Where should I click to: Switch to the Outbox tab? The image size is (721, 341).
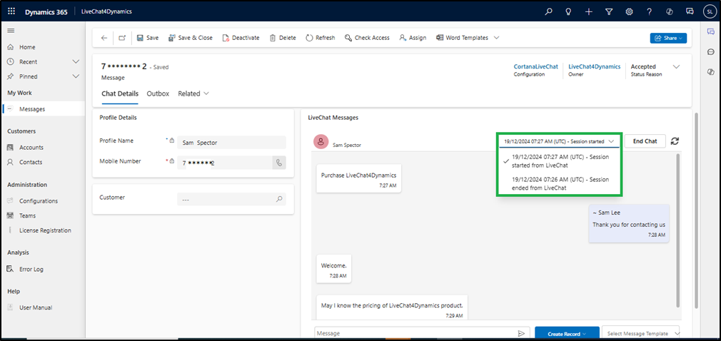[158, 93]
